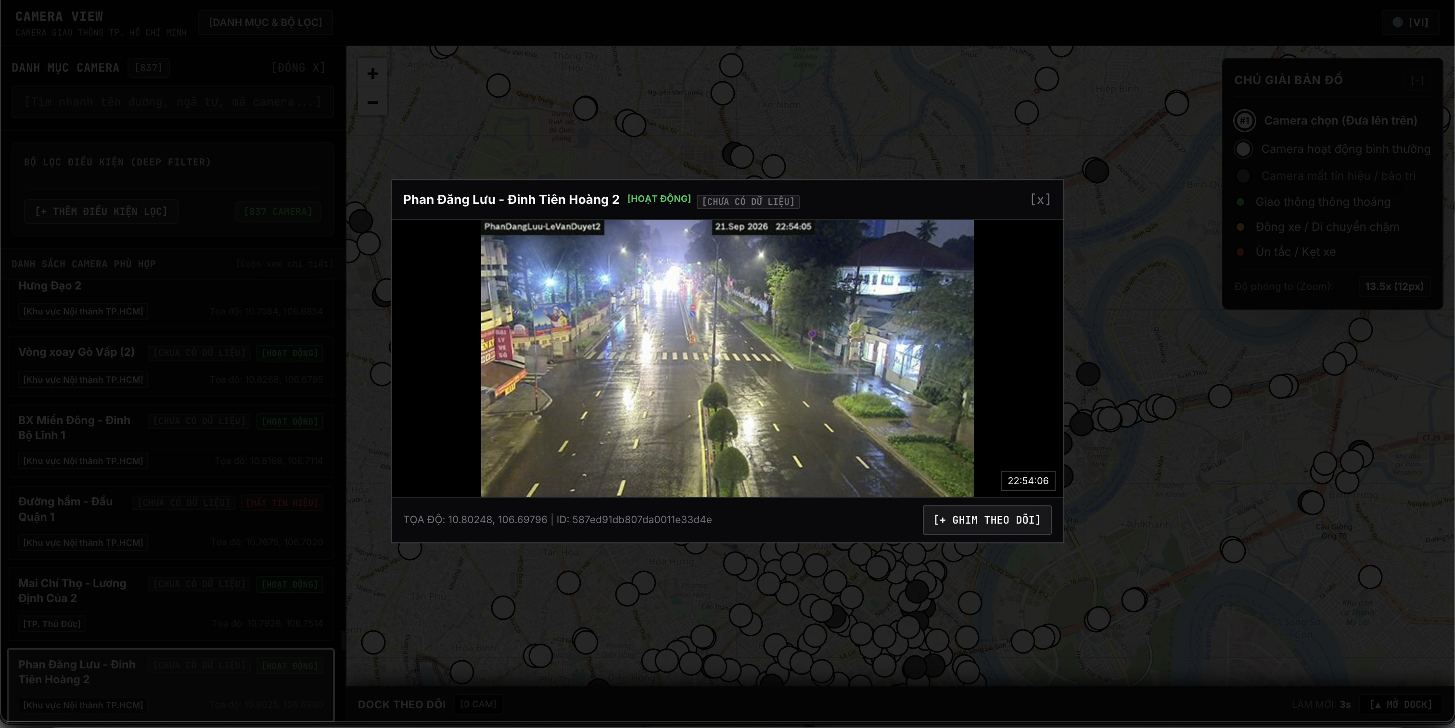Click the [+ GHIM THEO DÕI] pin button
Image resolution: width=1455 pixels, height=728 pixels.
987,520
